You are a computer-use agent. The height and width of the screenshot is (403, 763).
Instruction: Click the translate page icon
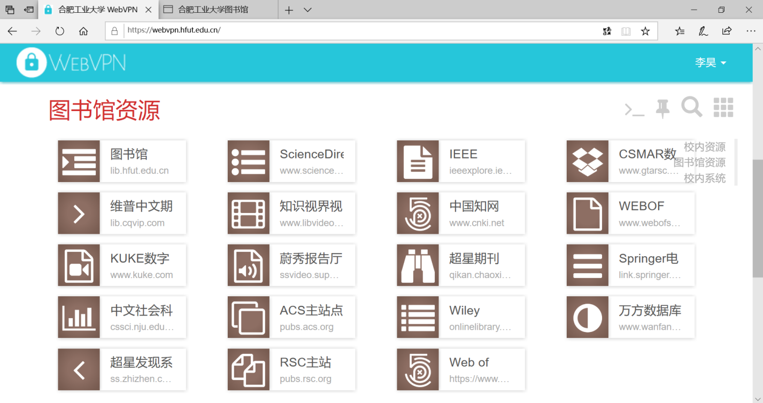(607, 31)
